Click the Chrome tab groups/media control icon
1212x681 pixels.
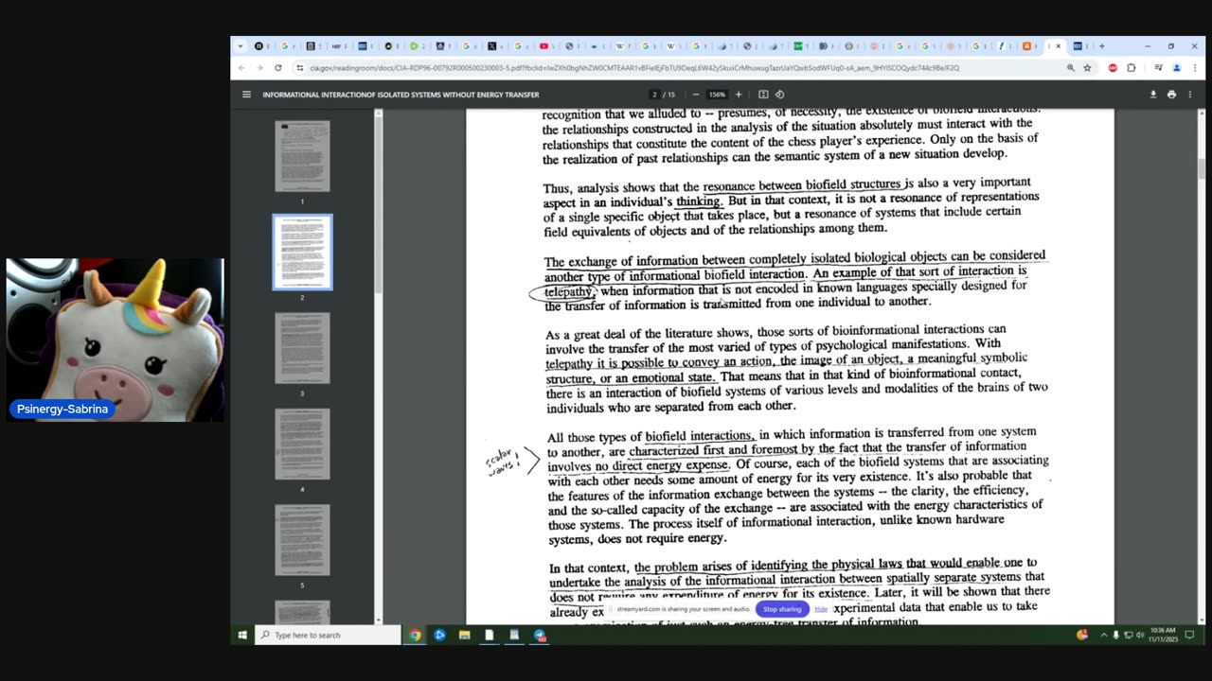(x=1158, y=68)
